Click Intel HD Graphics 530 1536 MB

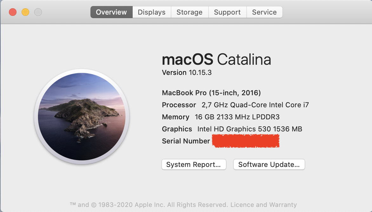click(249, 129)
